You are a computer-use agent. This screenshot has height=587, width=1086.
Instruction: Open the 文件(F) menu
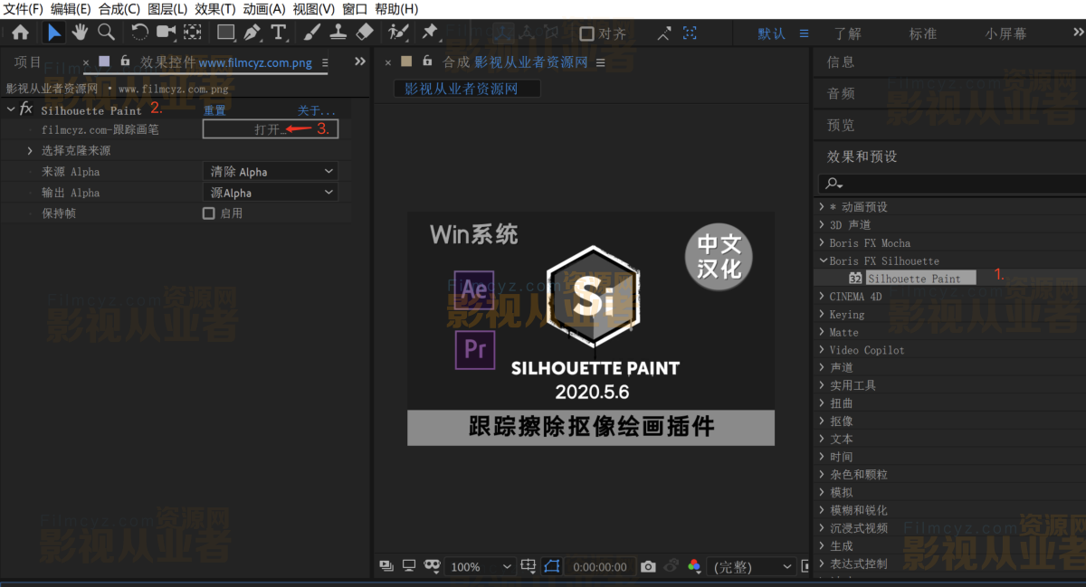click(x=24, y=9)
